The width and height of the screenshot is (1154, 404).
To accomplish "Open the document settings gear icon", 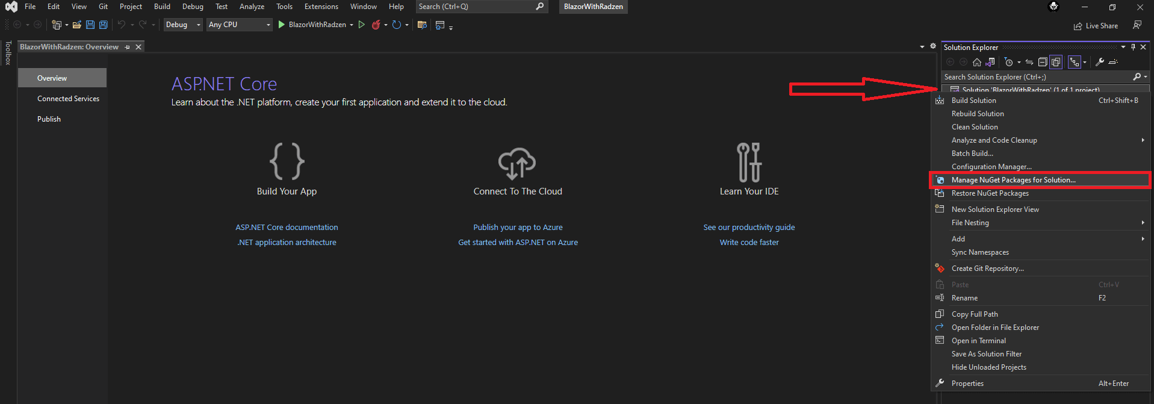I will 933,46.
